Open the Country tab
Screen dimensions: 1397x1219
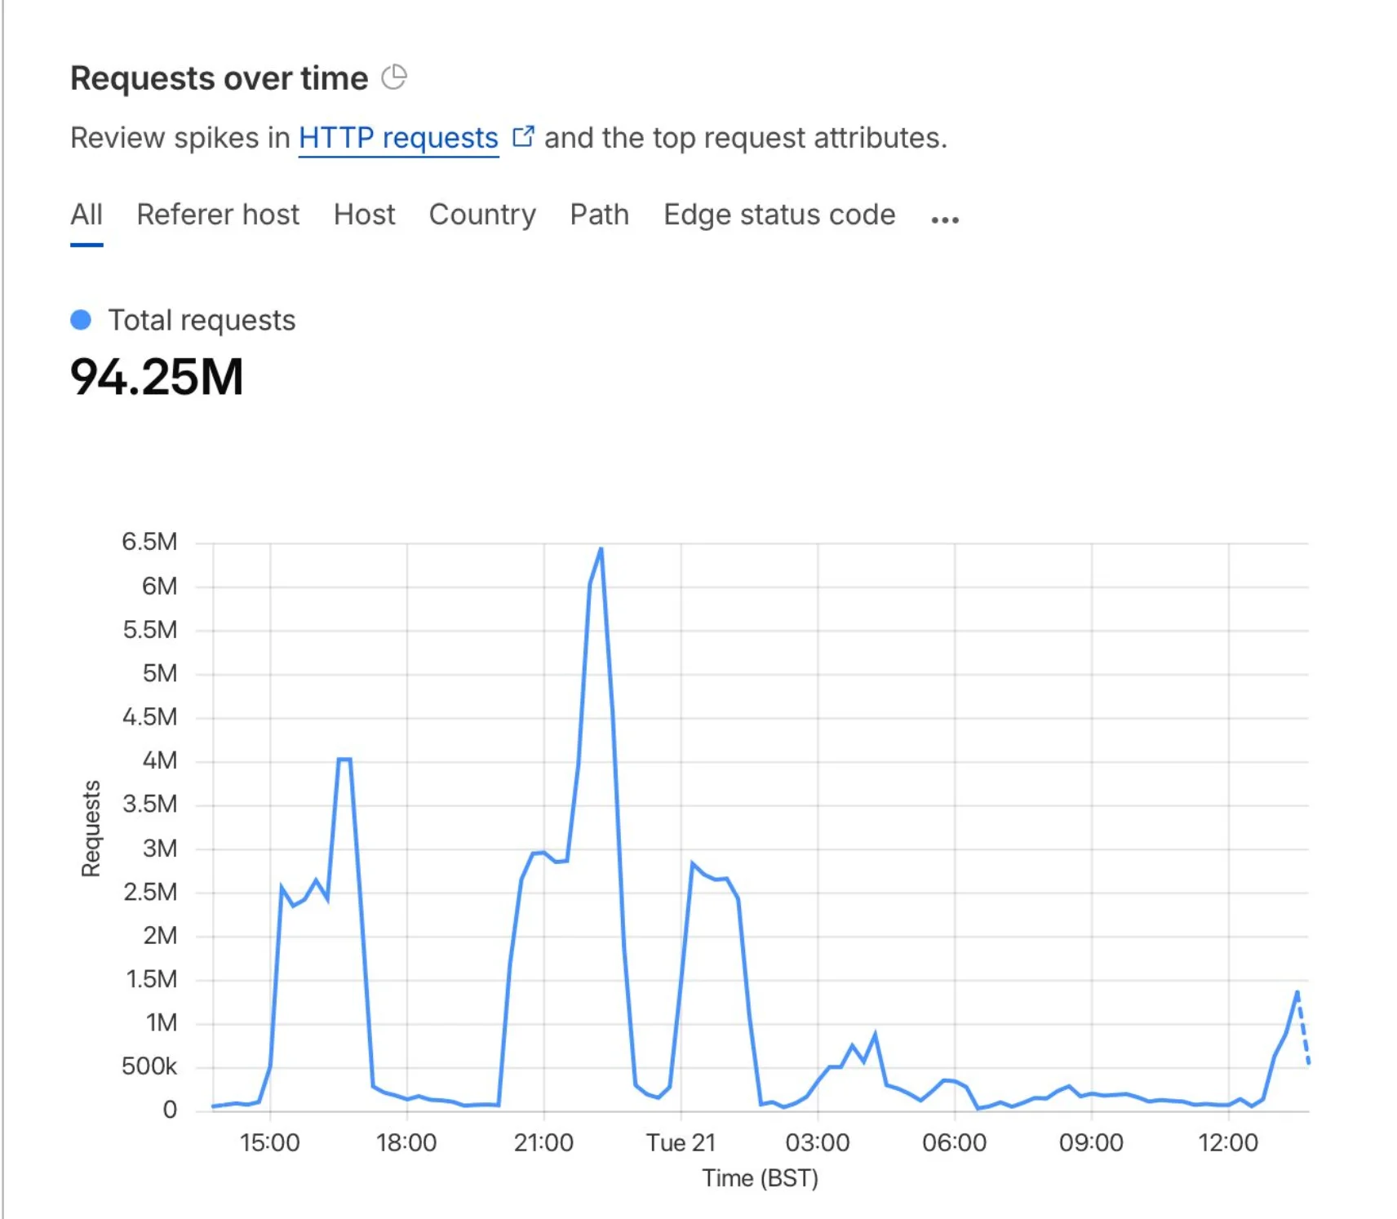(x=482, y=215)
